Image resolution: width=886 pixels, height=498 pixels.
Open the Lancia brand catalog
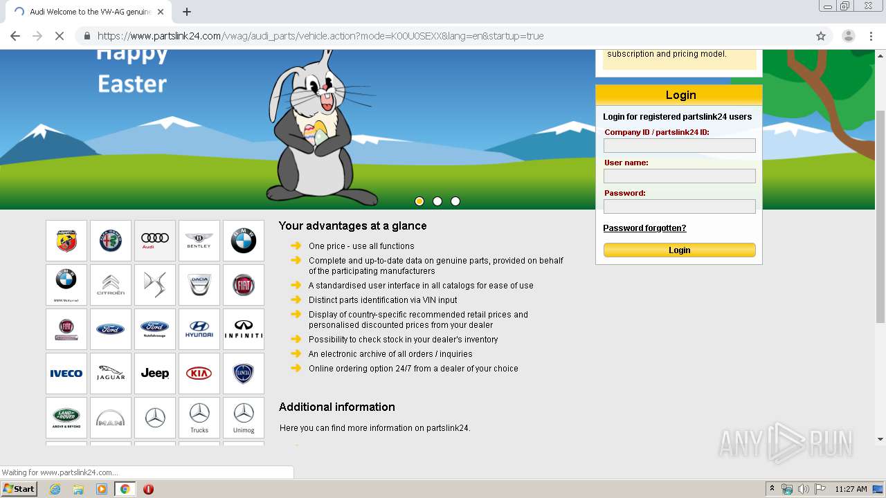coord(244,373)
